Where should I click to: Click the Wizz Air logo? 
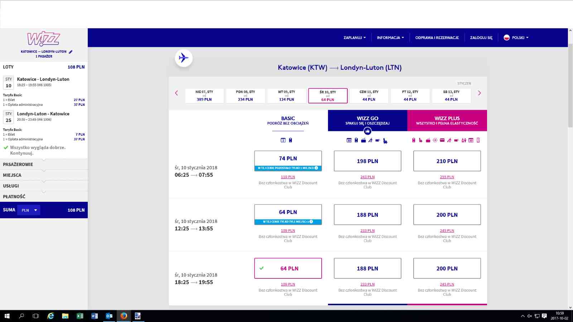[44, 39]
